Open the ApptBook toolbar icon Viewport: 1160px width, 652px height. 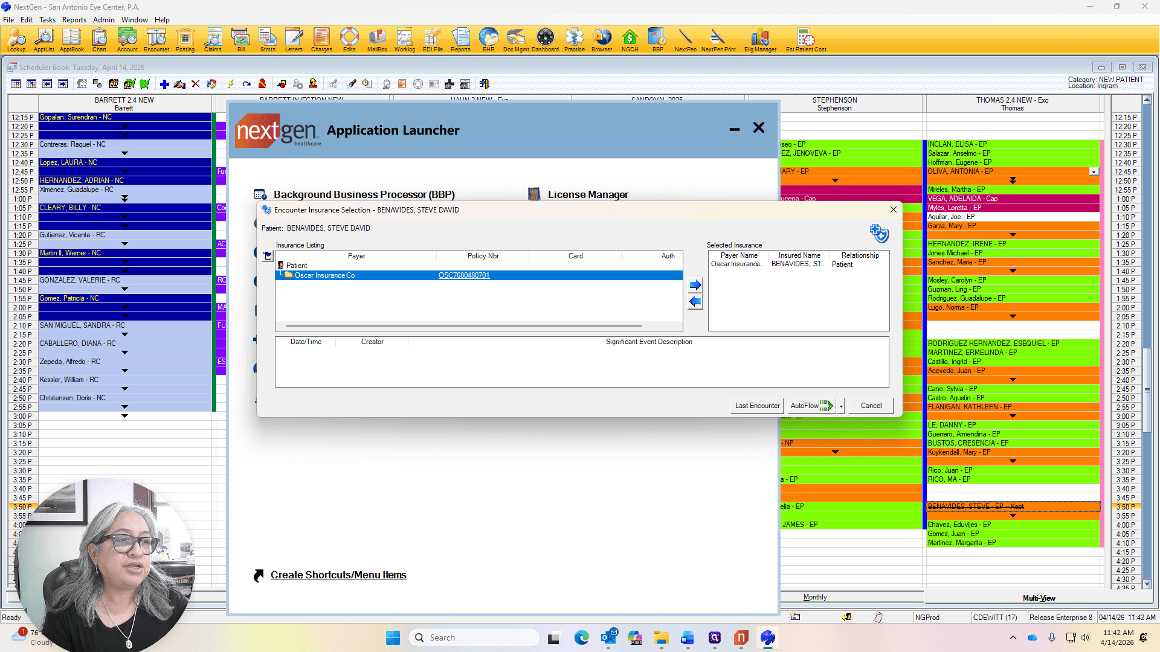click(71, 40)
